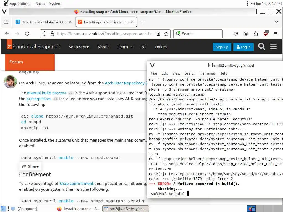Click the terminal title vm3@vm3:~/yay/snapd

coord(233,65)
